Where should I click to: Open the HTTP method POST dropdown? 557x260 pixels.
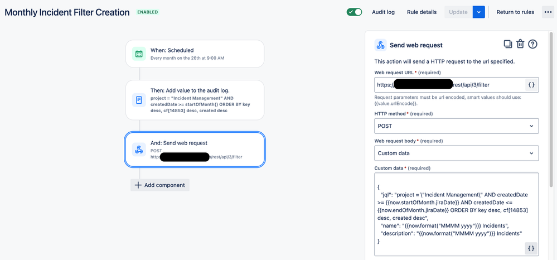pos(457,126)
